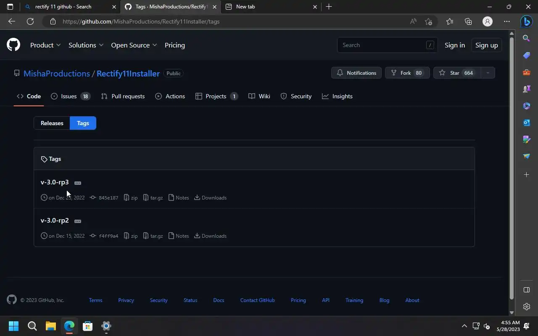Open the Contact GitHub footer link
538x336 pixels.
(x=257, y=300)
